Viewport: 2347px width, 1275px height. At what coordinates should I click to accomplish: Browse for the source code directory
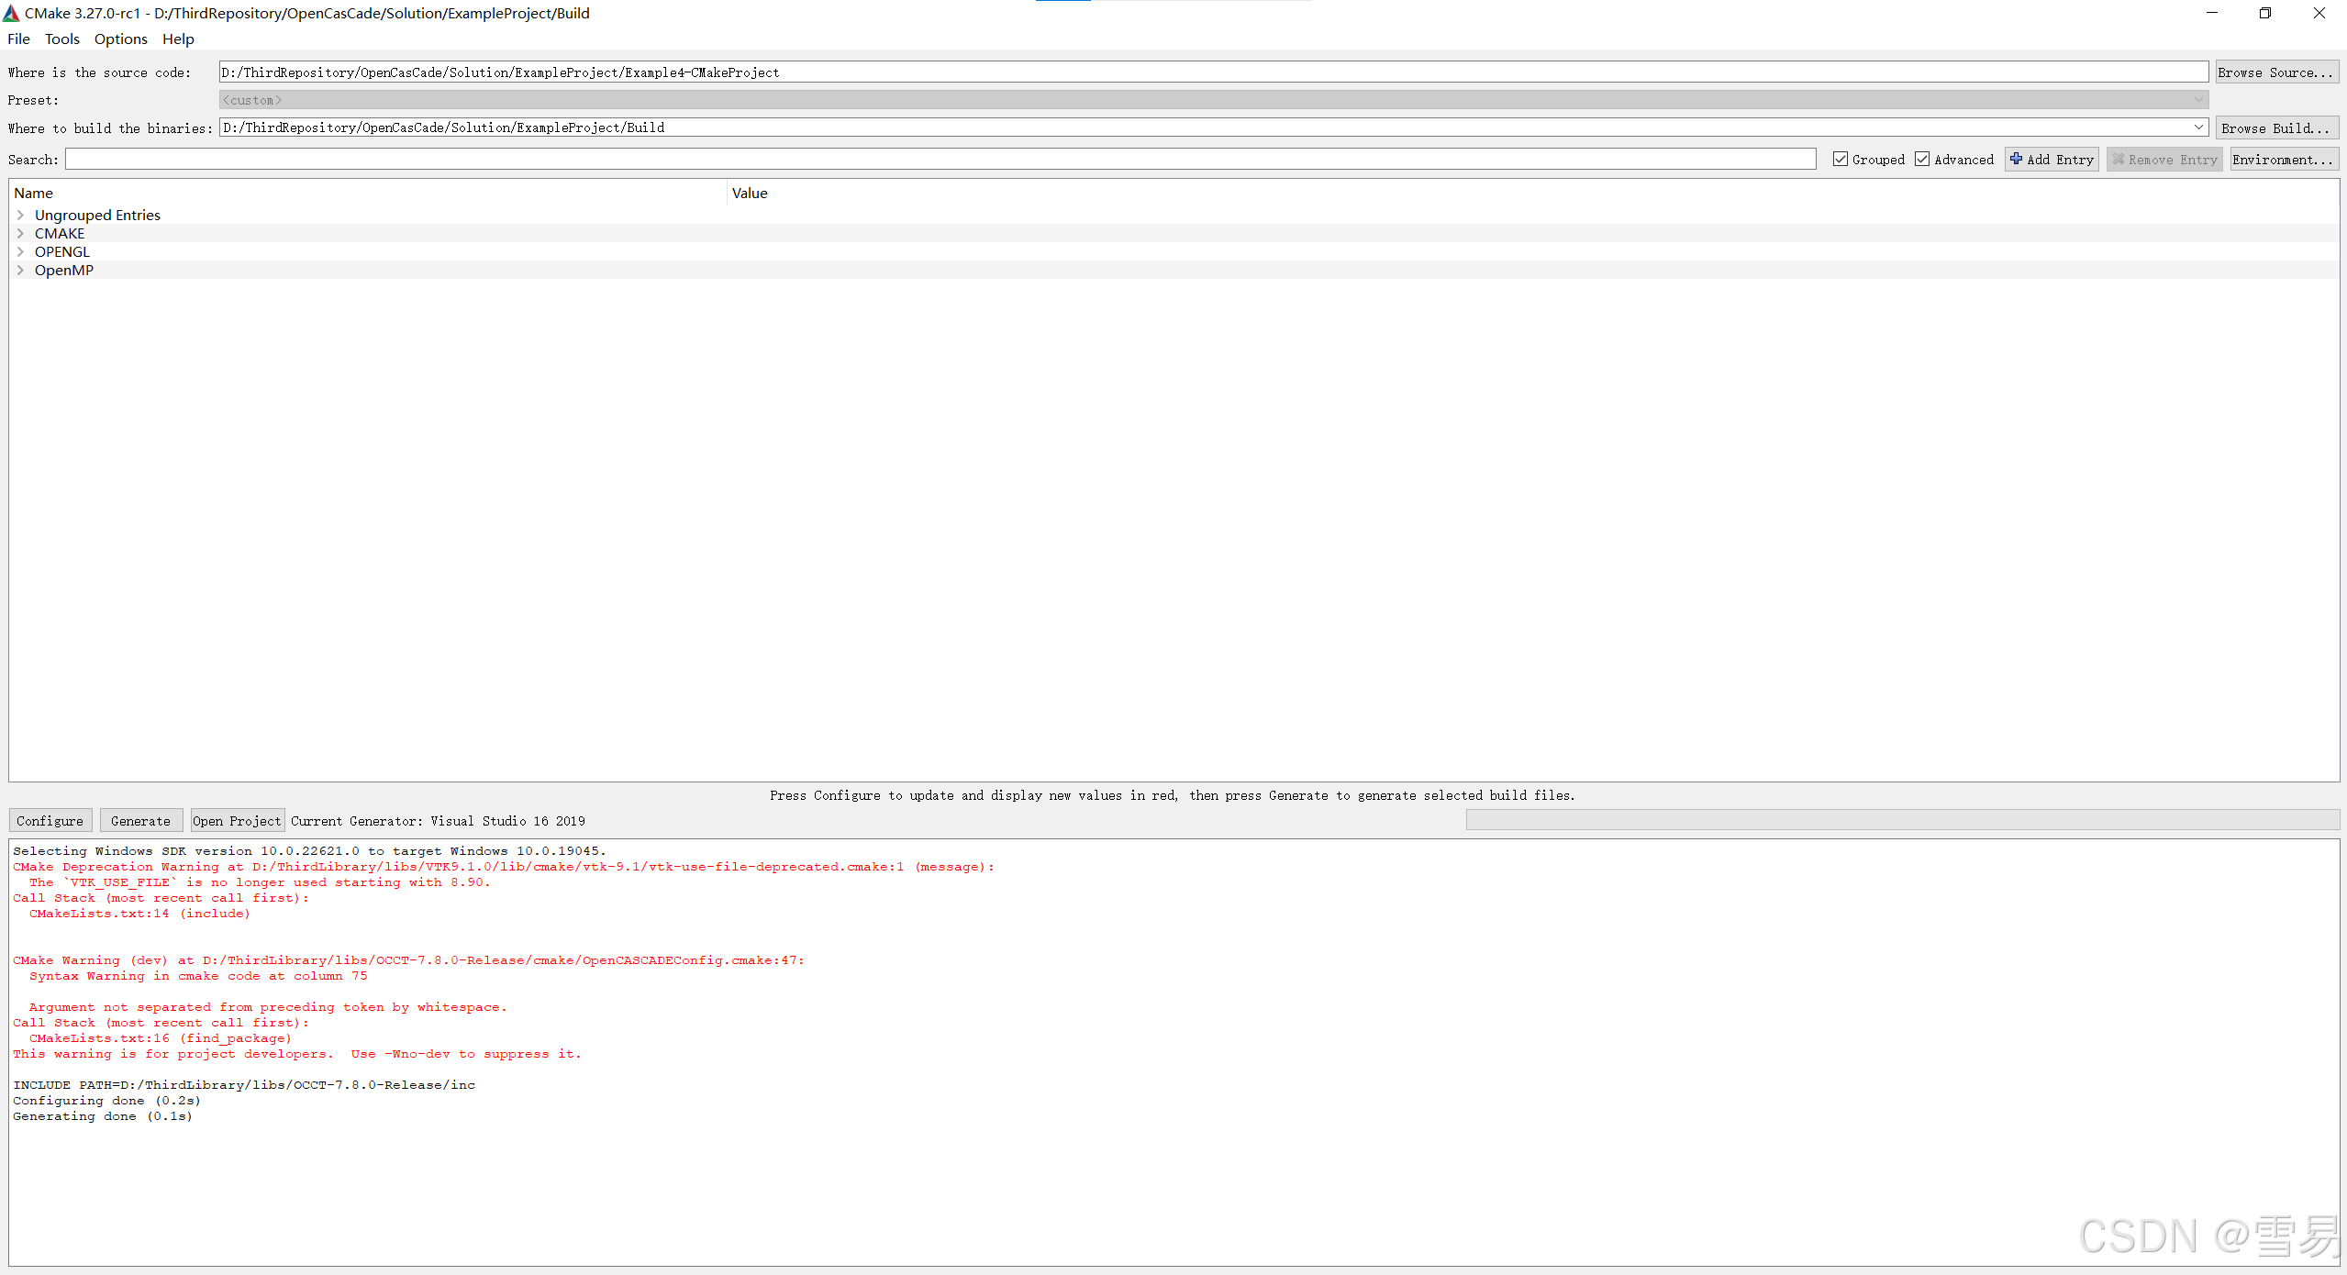[2276, 72]
